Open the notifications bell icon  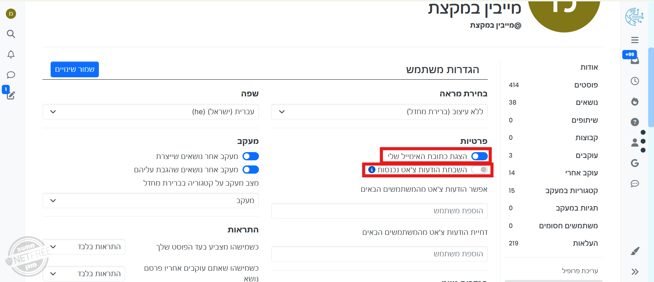coord(11,54)
